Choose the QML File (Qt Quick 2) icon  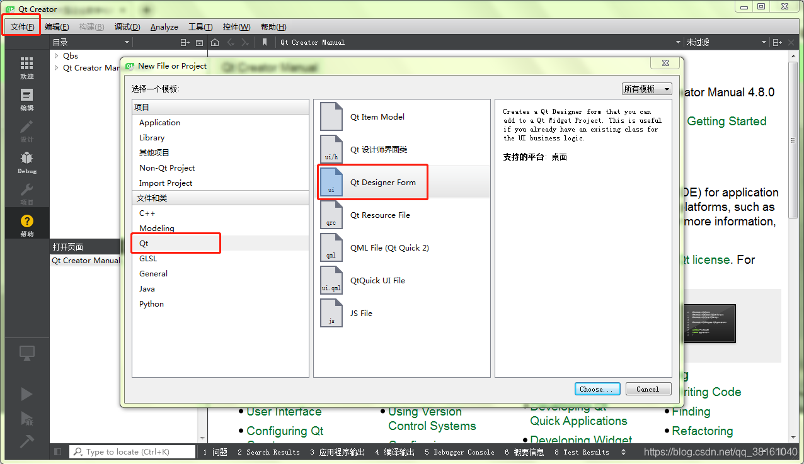click(331, 247)
